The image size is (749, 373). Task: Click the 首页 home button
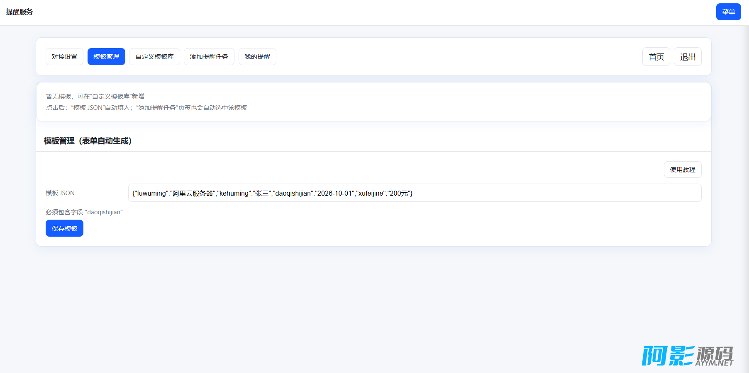[x=656, y=57]
